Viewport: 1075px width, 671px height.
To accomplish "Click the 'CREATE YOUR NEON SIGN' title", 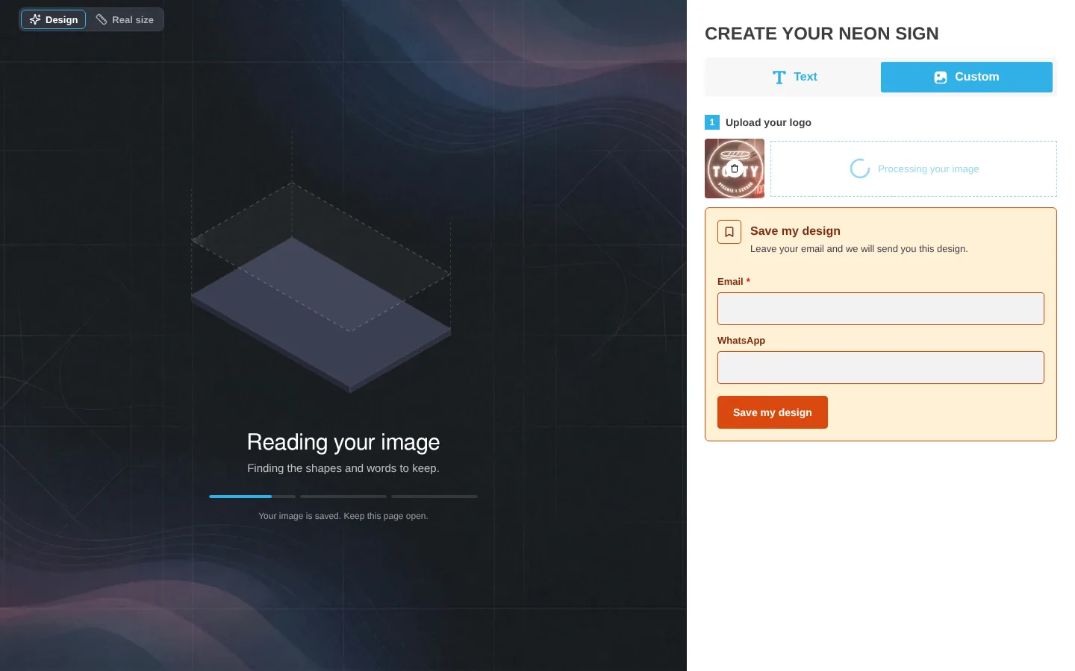I will [822, 34].
